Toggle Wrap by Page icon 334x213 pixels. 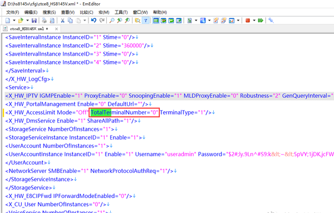(x=179, y=21)
